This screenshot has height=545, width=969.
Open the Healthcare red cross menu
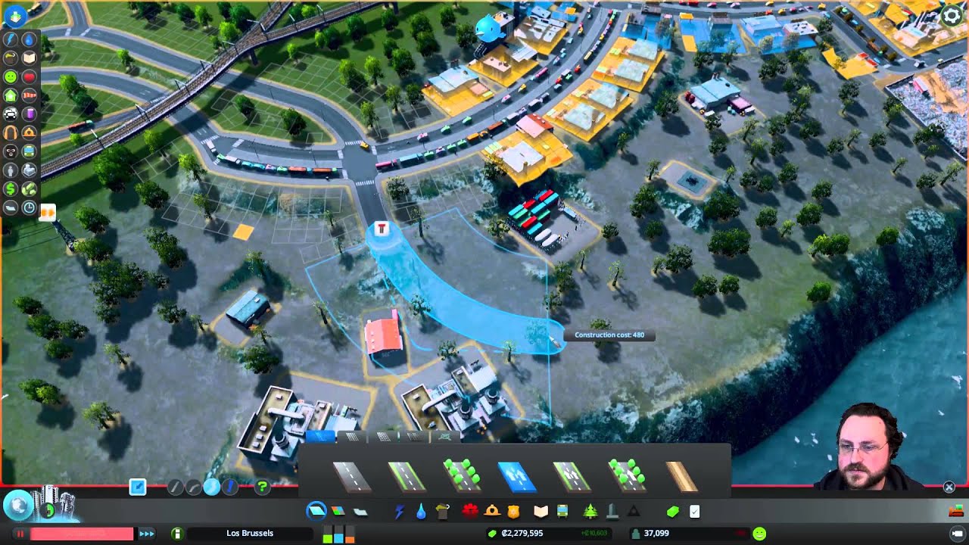(x=470, y=511)
